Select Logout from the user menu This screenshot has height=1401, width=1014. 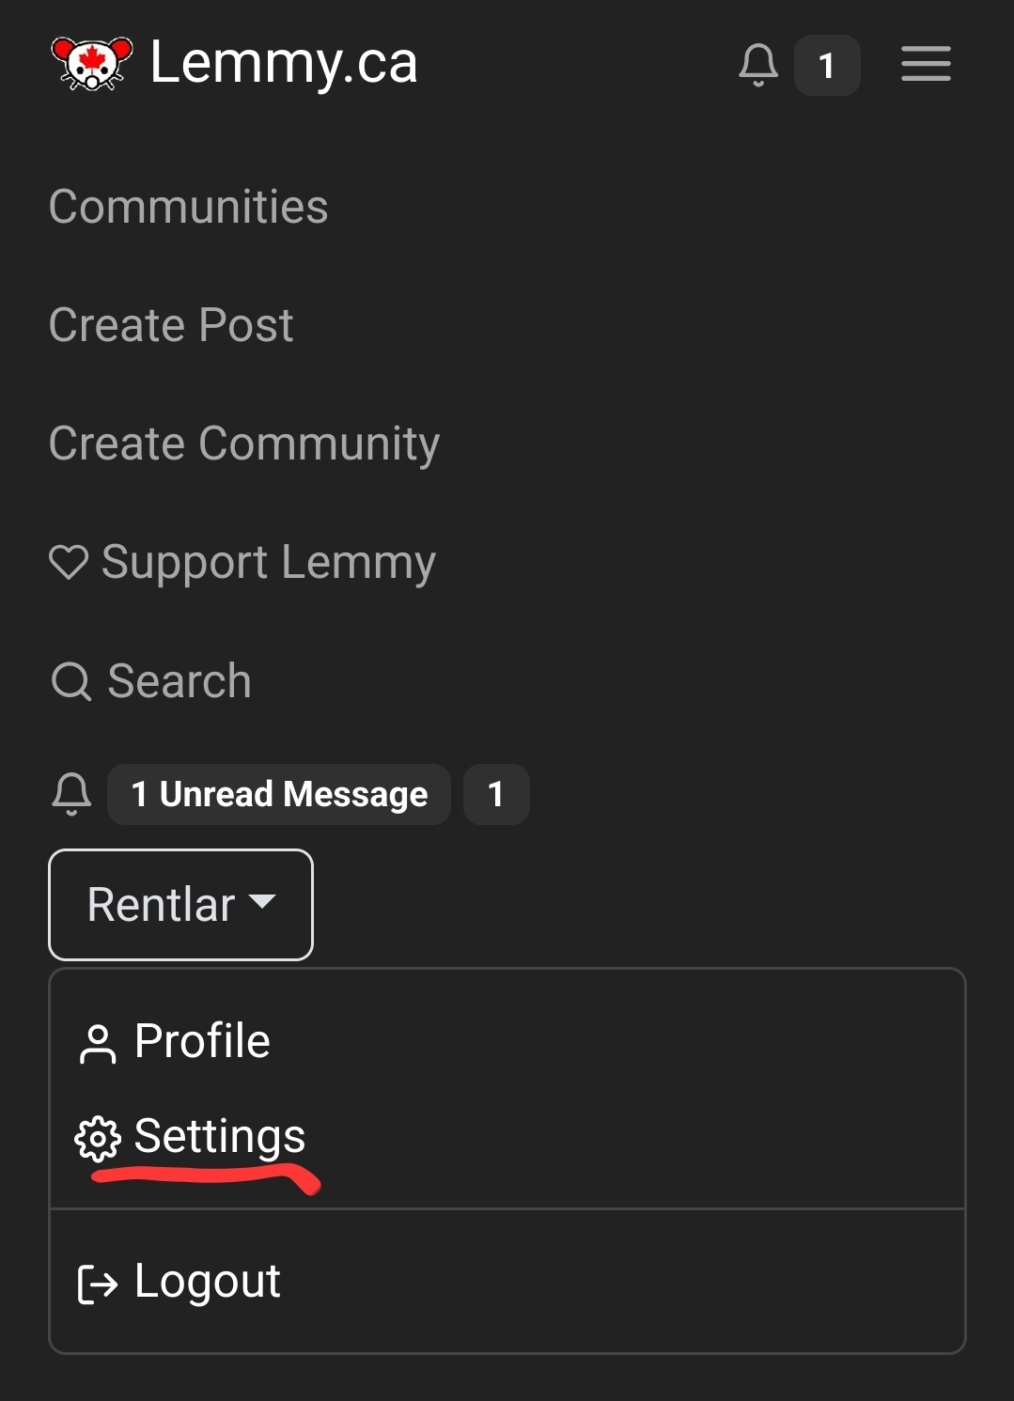click(x=179, y=1282)
